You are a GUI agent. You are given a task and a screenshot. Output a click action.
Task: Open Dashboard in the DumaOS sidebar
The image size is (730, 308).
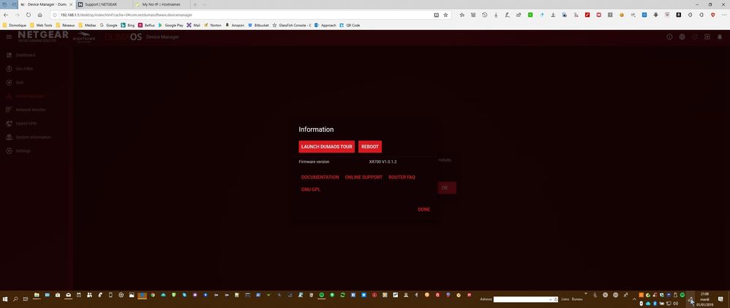tap(21, 55)
